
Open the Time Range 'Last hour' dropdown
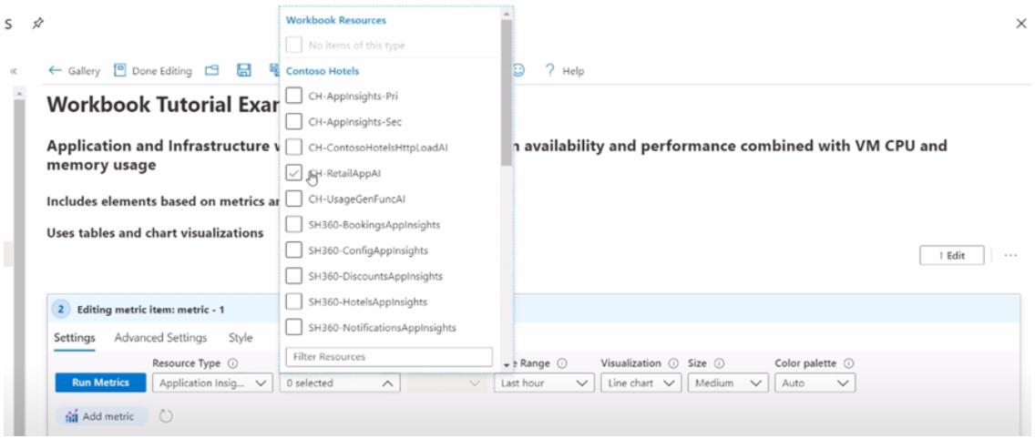[545, 383]
